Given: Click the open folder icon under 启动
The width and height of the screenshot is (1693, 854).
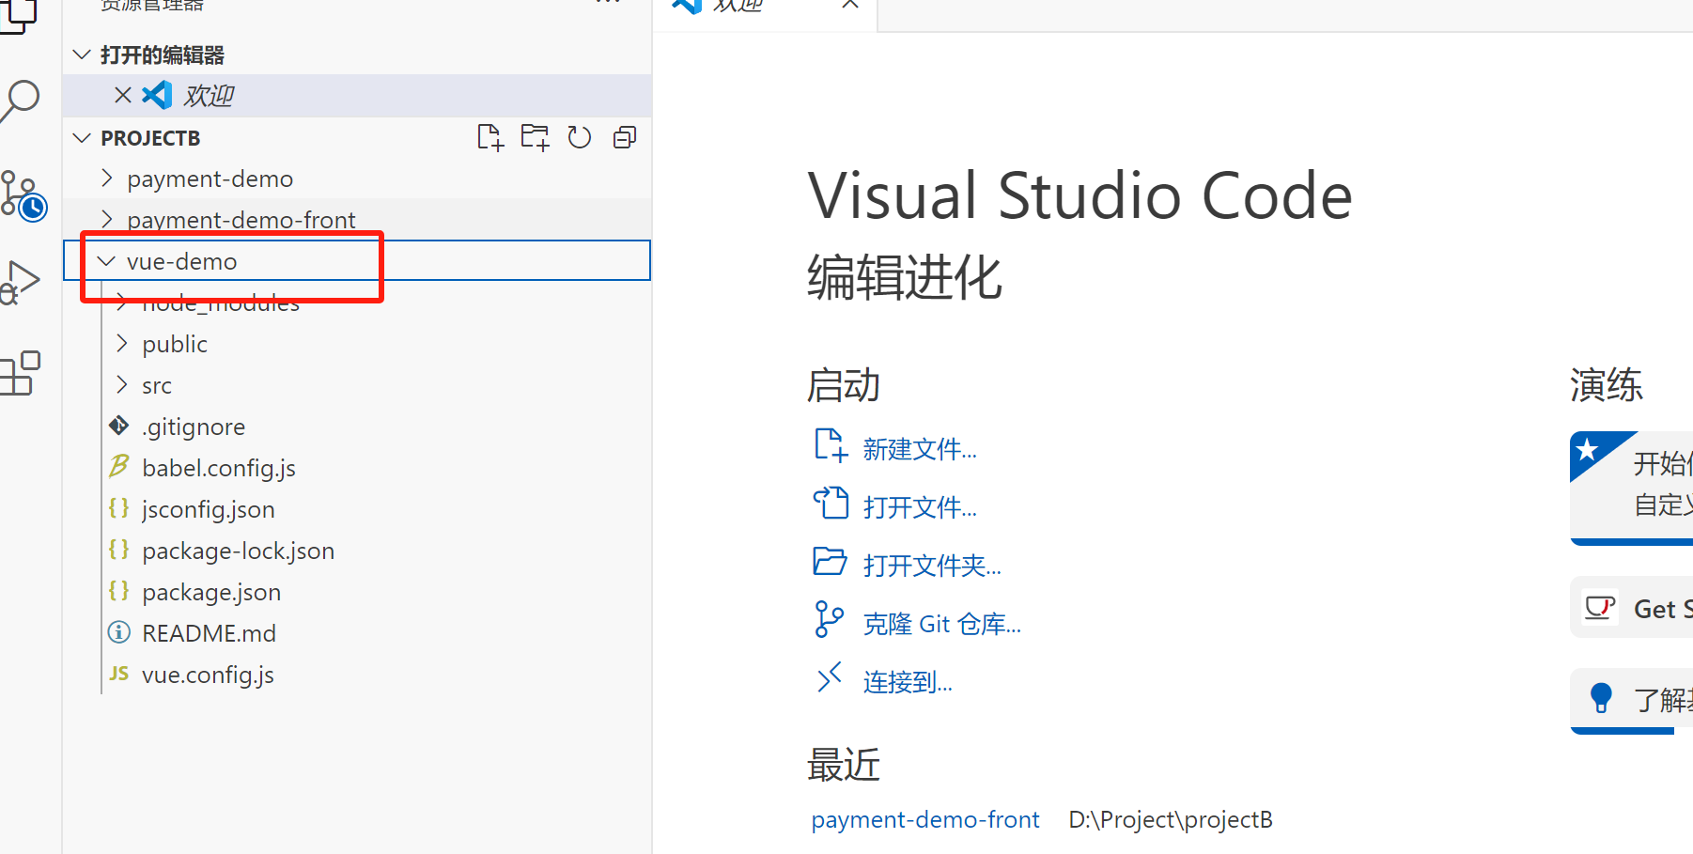Looking at the screenshot, I should pos(831,562).
